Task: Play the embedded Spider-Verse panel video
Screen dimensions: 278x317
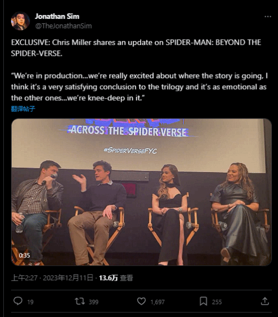Action: 141,192
